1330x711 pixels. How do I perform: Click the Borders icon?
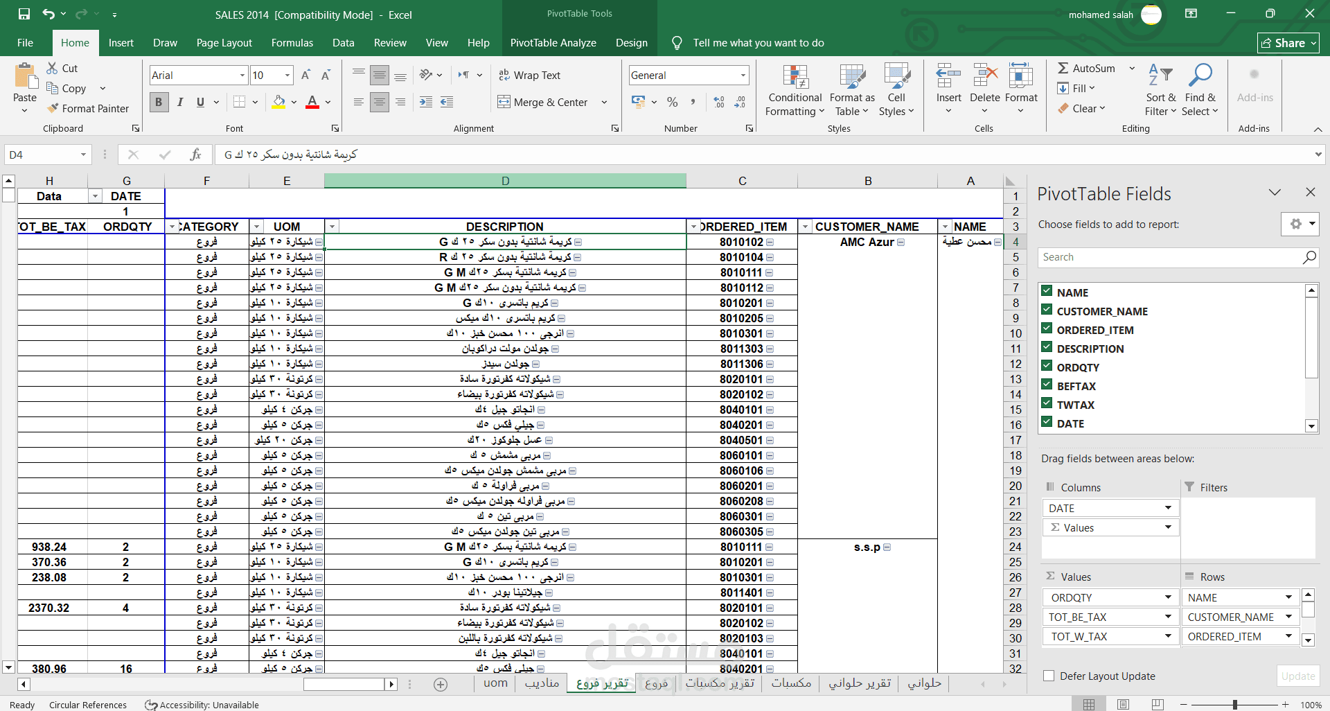click(239, 102)
